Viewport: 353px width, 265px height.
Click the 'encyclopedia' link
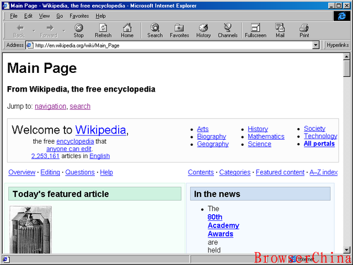pyautogui.click(x=75, y=141)
